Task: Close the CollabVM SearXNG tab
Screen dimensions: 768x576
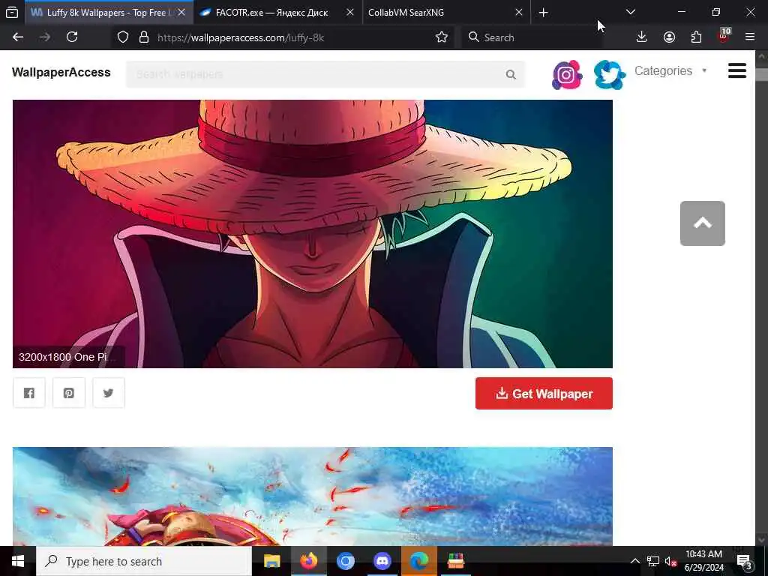Action: coord(519,12)
